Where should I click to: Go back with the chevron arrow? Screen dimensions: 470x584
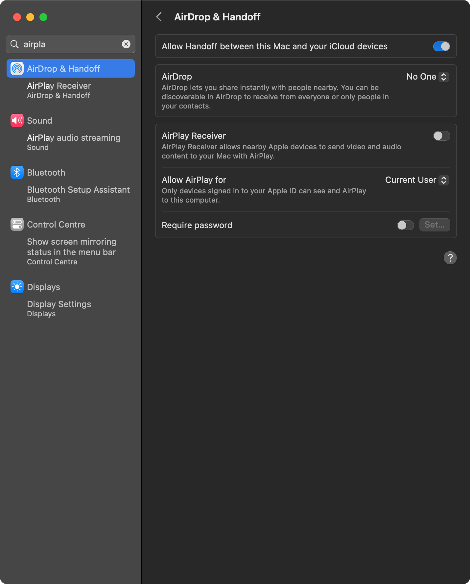click(x=159, y=17)
